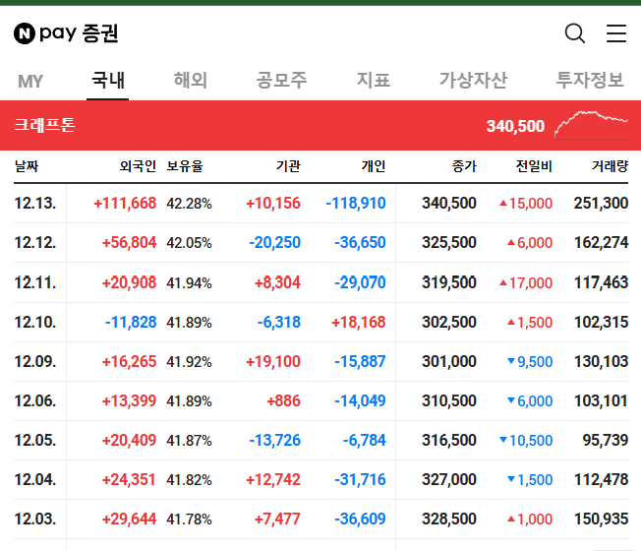Click the 340,500 current price in banner
This screenshot has height=551, width=641.
(515, 126)
